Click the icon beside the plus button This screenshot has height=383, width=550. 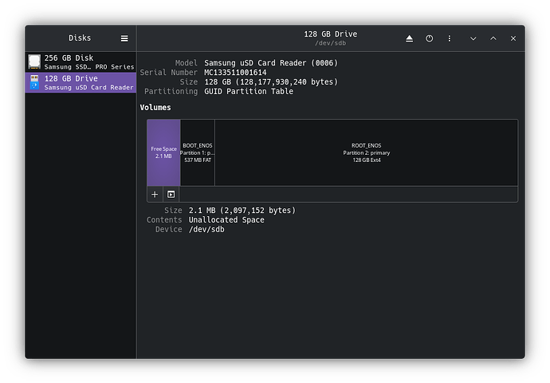click(x=171, y=194)
